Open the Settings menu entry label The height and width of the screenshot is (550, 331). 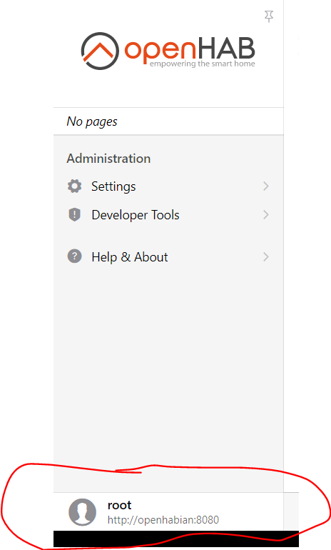(113, 186)
